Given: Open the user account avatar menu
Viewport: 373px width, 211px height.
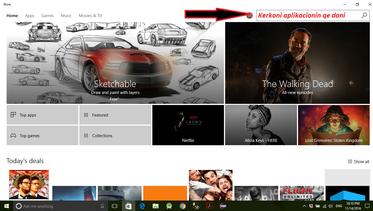Looking at the screenshot, I should point(250,15).
